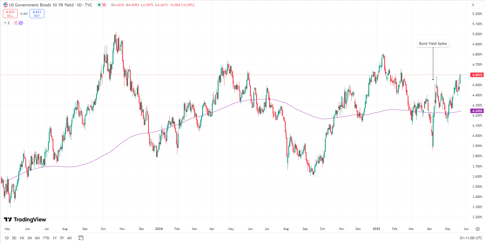This screenshot has width=485, height=243.
Task: Open chart settings gear icon
Action: click(478, 229)
